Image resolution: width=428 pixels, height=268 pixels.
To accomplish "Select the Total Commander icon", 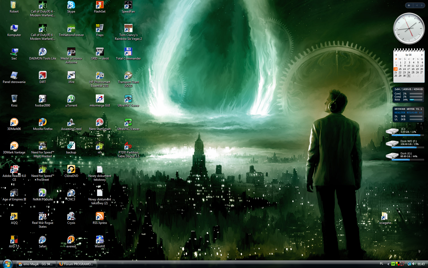I will tap(128, 54).
